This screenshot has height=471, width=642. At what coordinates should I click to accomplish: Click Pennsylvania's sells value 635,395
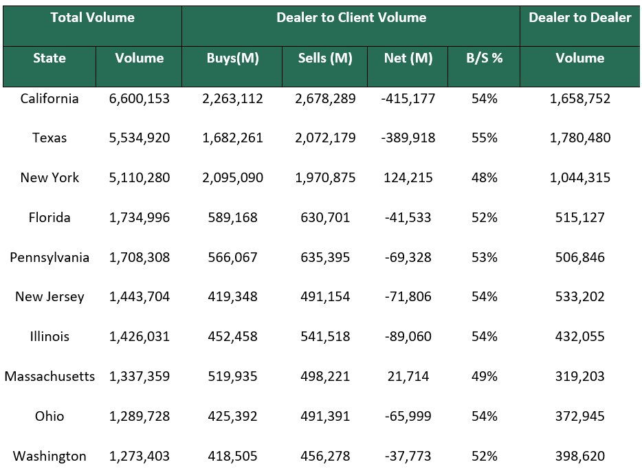click(x=325, y=258)
